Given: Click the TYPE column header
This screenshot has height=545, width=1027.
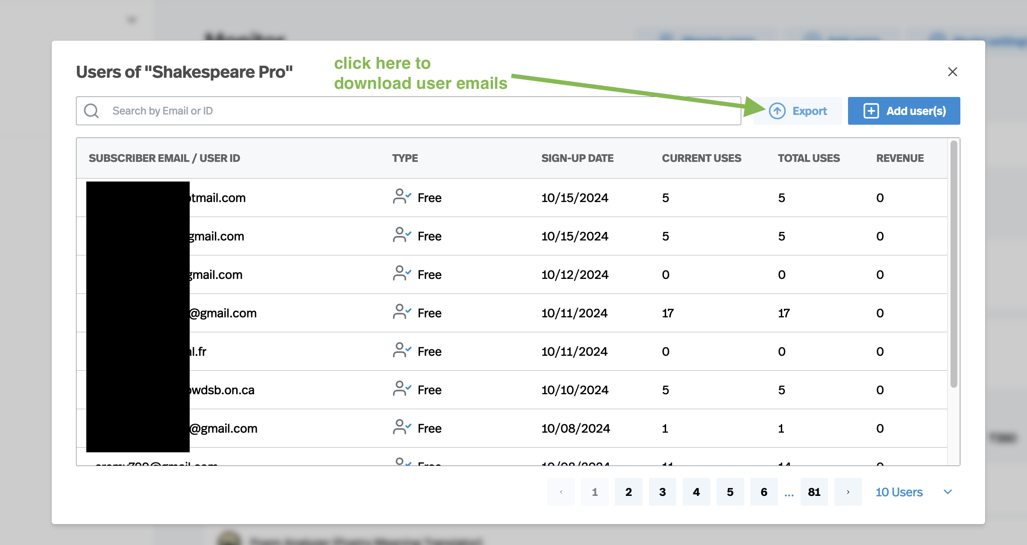Looking at the screenshot, I should click(405, 158).
